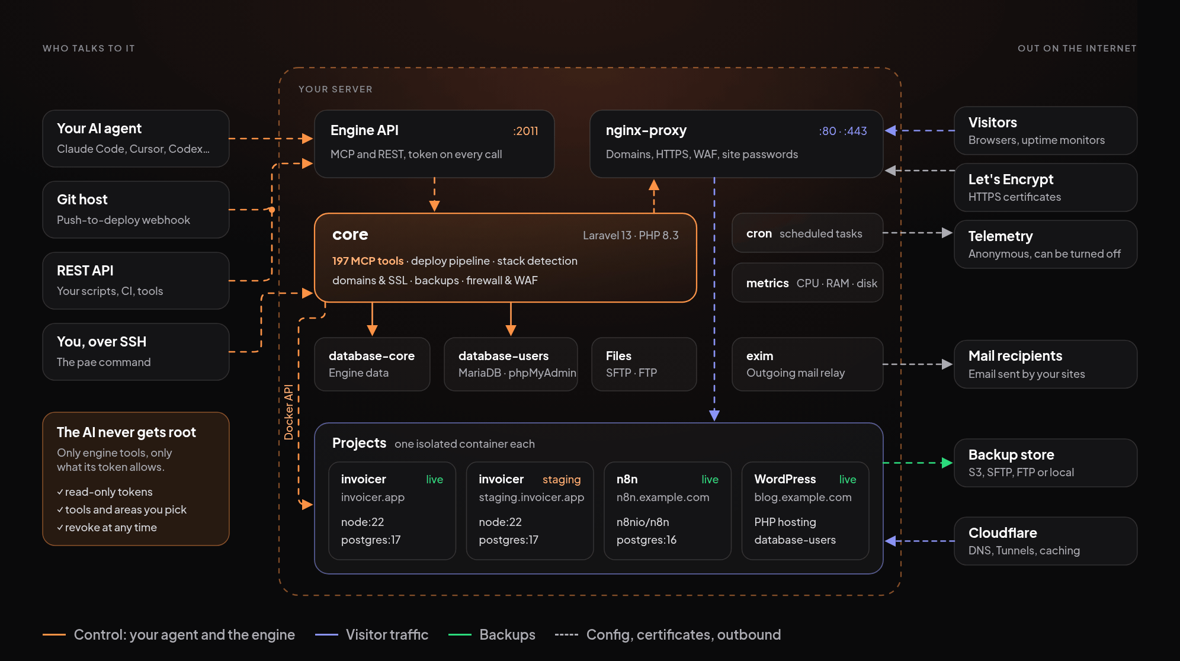Click the exim outgoing mail relay box
Image resolution: width=1180 pixels, height=661 pixels.
point(807,364)
